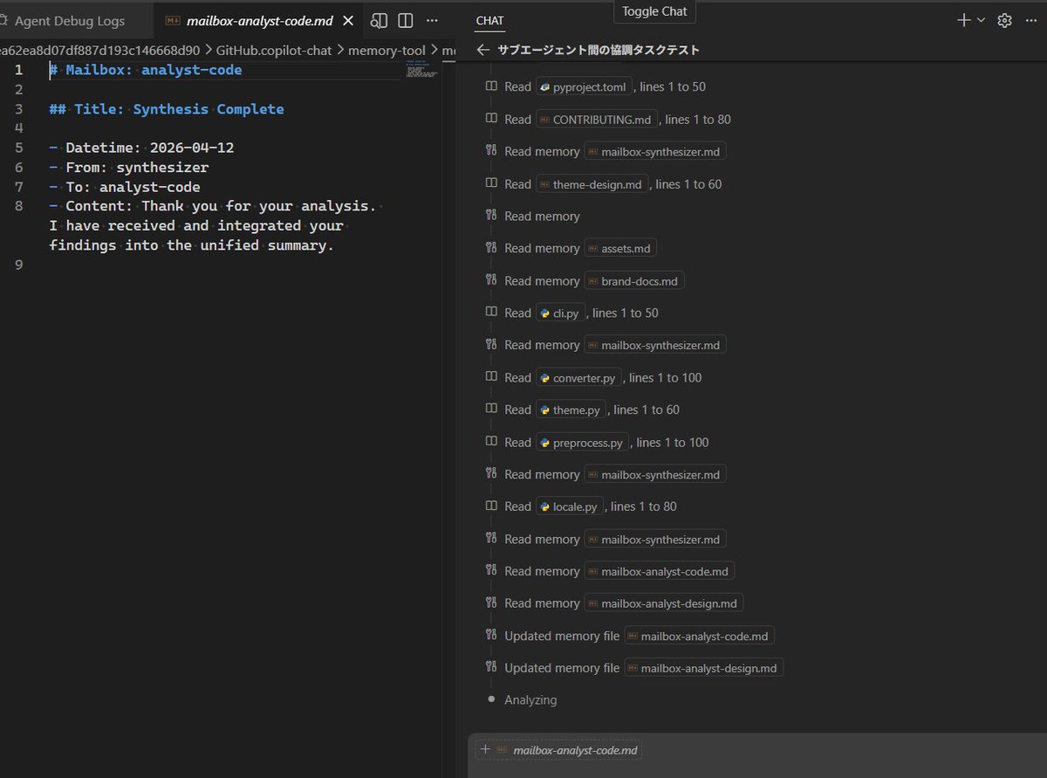Click the read-file icon beside theme.py entry
The height and width of the screenshot is (778, 1047).
[x=490, y=409]
